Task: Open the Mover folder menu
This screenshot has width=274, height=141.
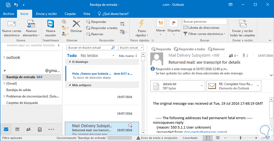Action: [x=161, y=28]
